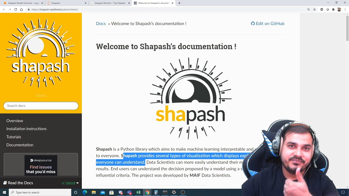Expand the v: latest version dropdown
The height and width of the screenshot is (196, 349).
click(70, 183)
